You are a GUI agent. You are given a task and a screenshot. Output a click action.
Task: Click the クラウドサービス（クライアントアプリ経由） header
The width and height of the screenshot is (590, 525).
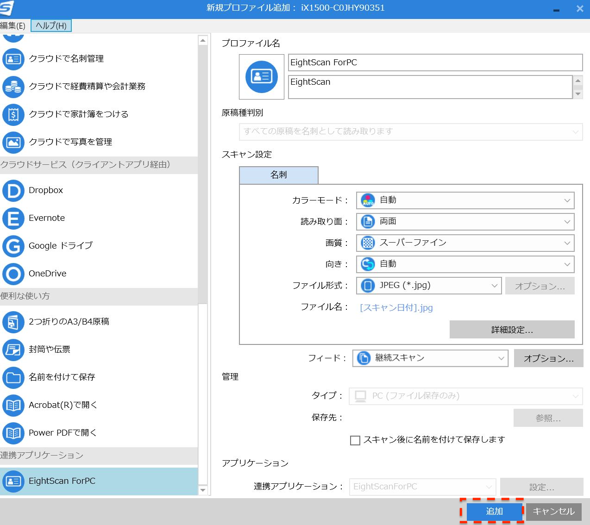(x=99, y=165)
